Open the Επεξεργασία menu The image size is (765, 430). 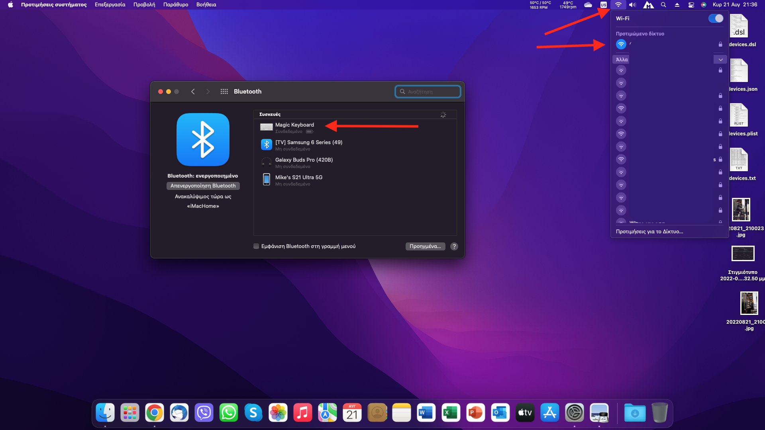pos(110,5)
